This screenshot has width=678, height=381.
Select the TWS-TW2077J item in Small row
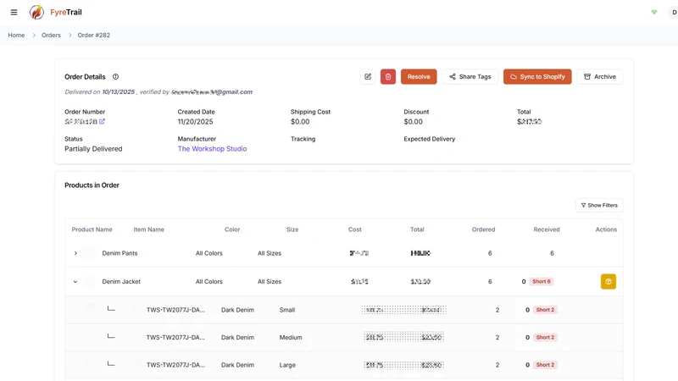pyautogui.click(x=175, y=310)
